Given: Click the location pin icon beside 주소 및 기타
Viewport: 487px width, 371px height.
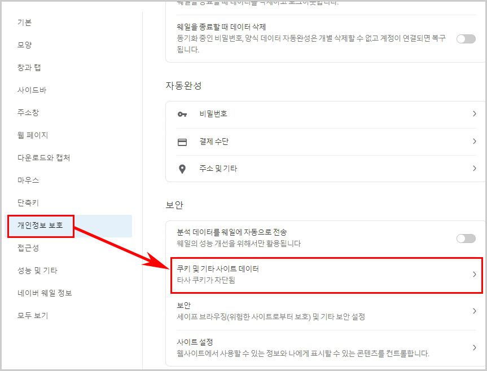Looking at the screenshot, I should tap(182, 169).
